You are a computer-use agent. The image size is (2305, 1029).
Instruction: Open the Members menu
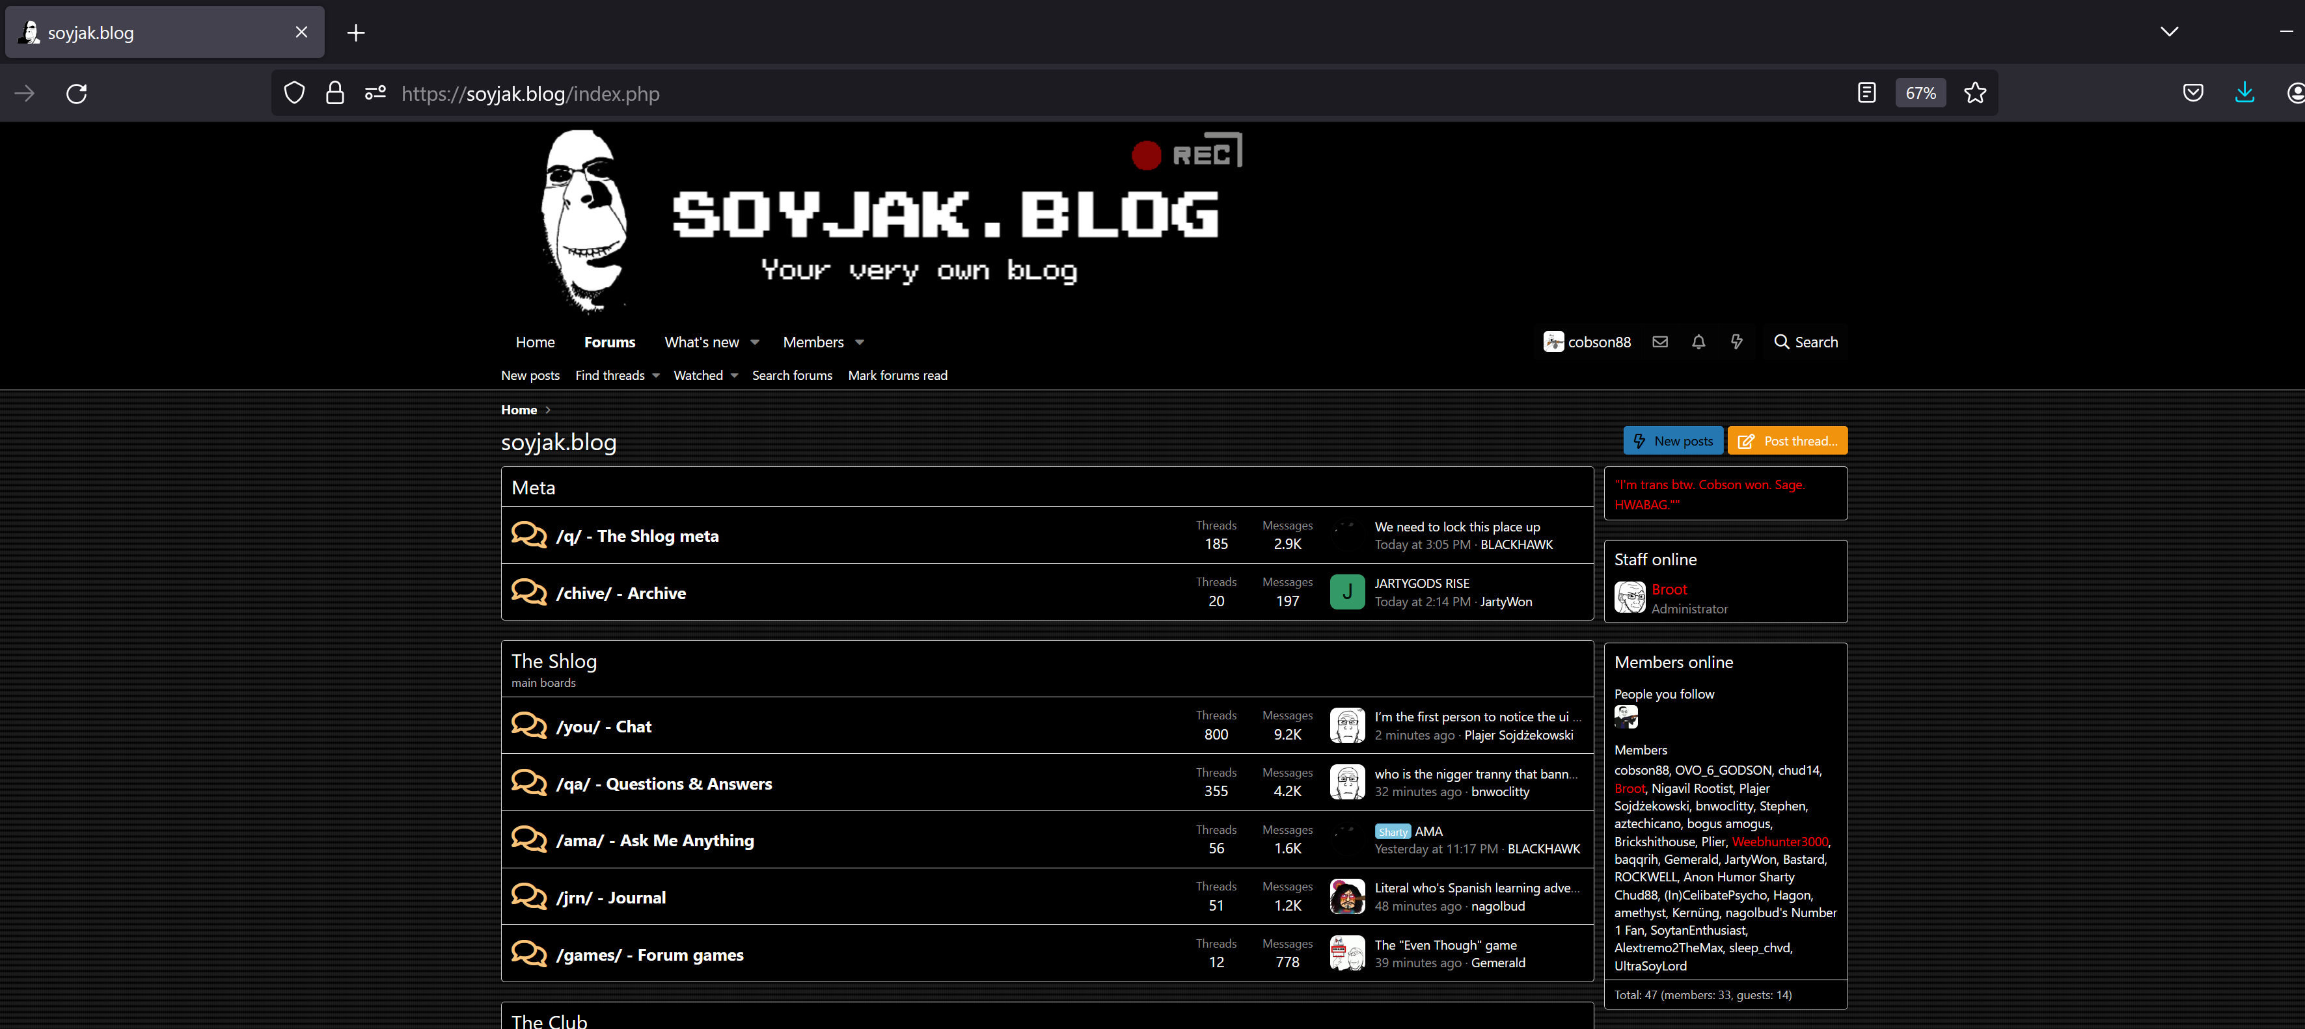(821, 341)
